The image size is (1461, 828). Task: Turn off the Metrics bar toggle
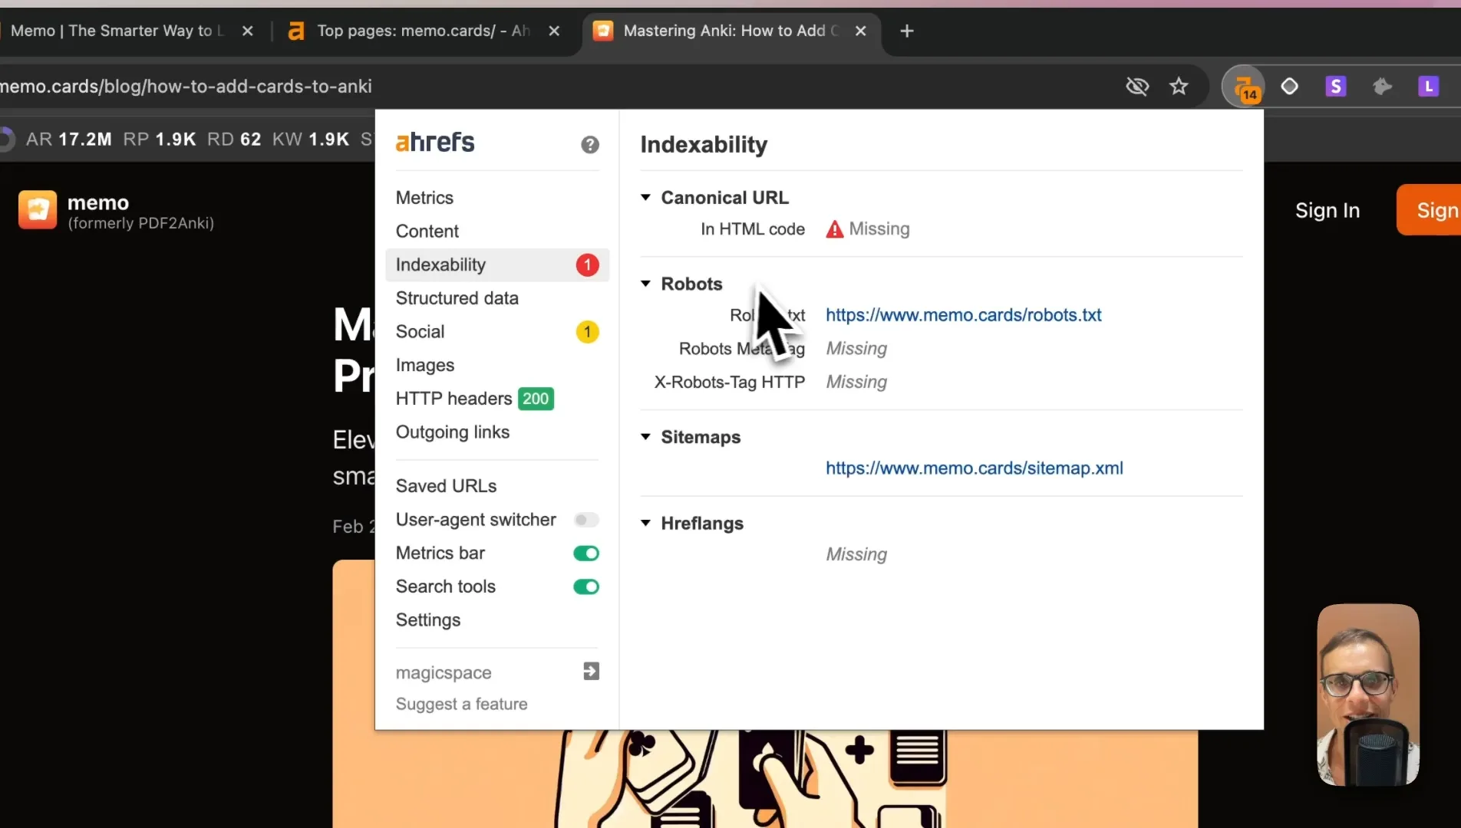(586, 553)
